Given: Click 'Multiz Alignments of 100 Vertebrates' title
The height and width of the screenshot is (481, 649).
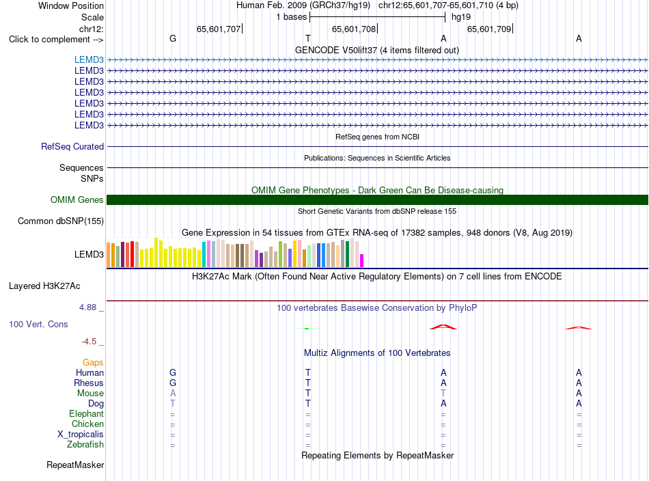Looking at the screenshot, I should click(377, 353).
